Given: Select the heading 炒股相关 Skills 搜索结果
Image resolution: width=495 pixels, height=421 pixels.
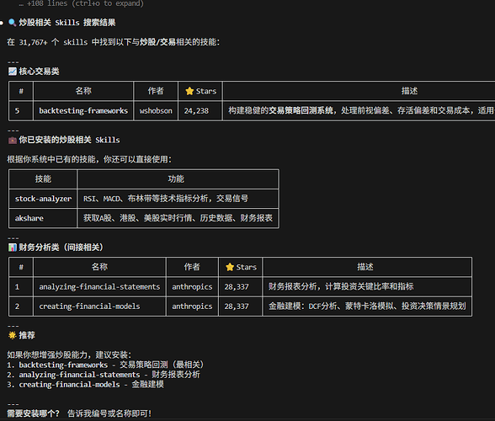Looking at the screenshot, I should (x=67, y=23).
